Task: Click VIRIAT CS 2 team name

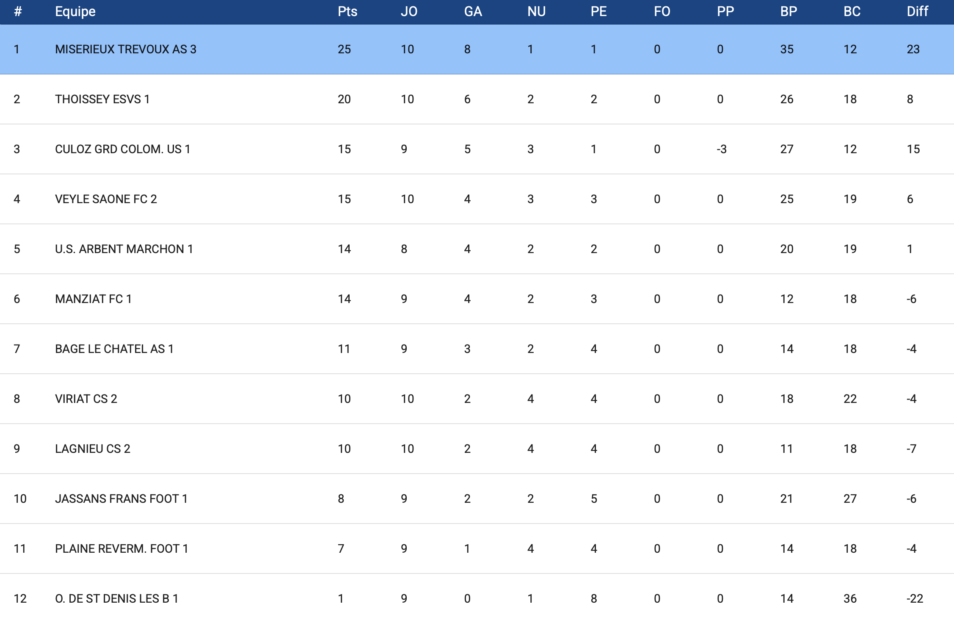Action: 86,399
